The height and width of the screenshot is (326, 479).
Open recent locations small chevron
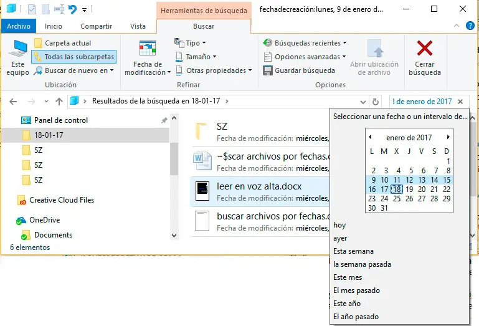coord(46,101)
